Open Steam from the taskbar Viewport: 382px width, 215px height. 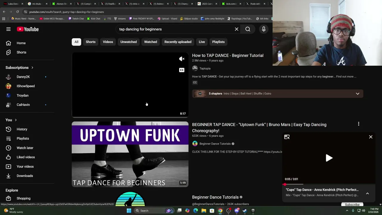[245, 211]
